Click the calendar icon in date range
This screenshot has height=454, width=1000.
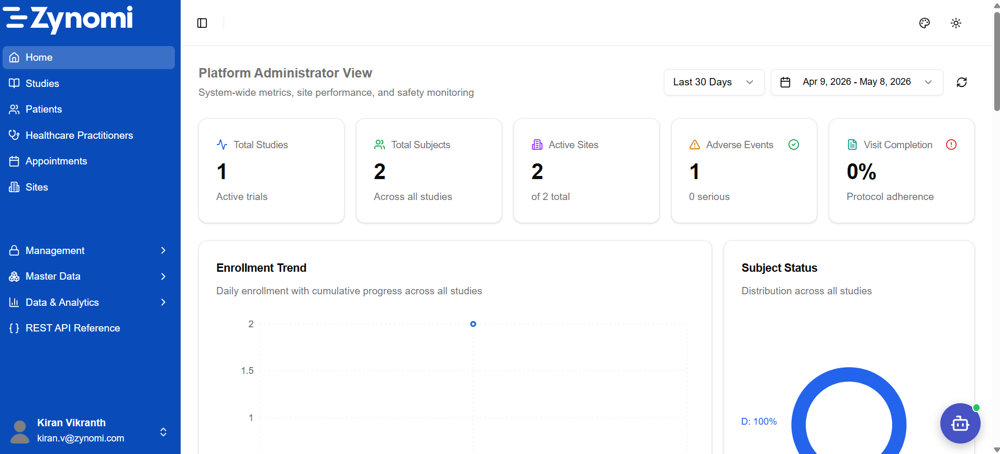click(785, 82)
